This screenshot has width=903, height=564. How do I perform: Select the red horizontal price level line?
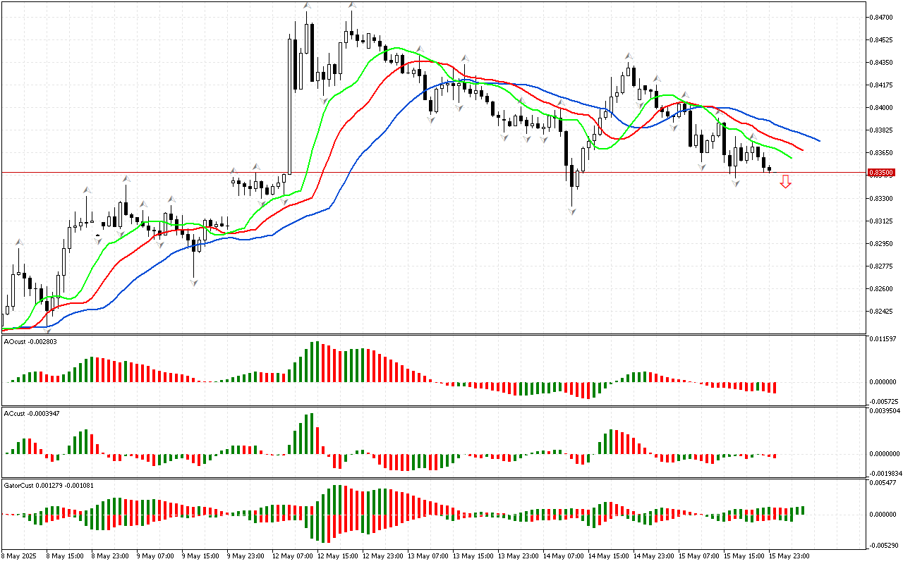[x=423, y=172]
